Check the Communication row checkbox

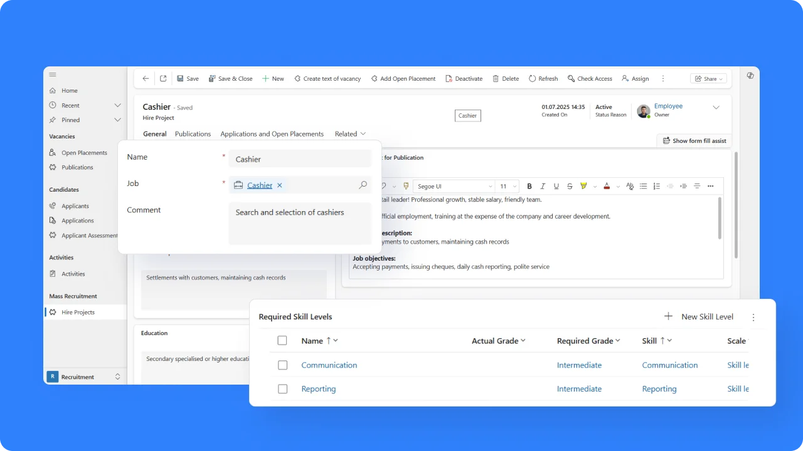coord(282,365)
